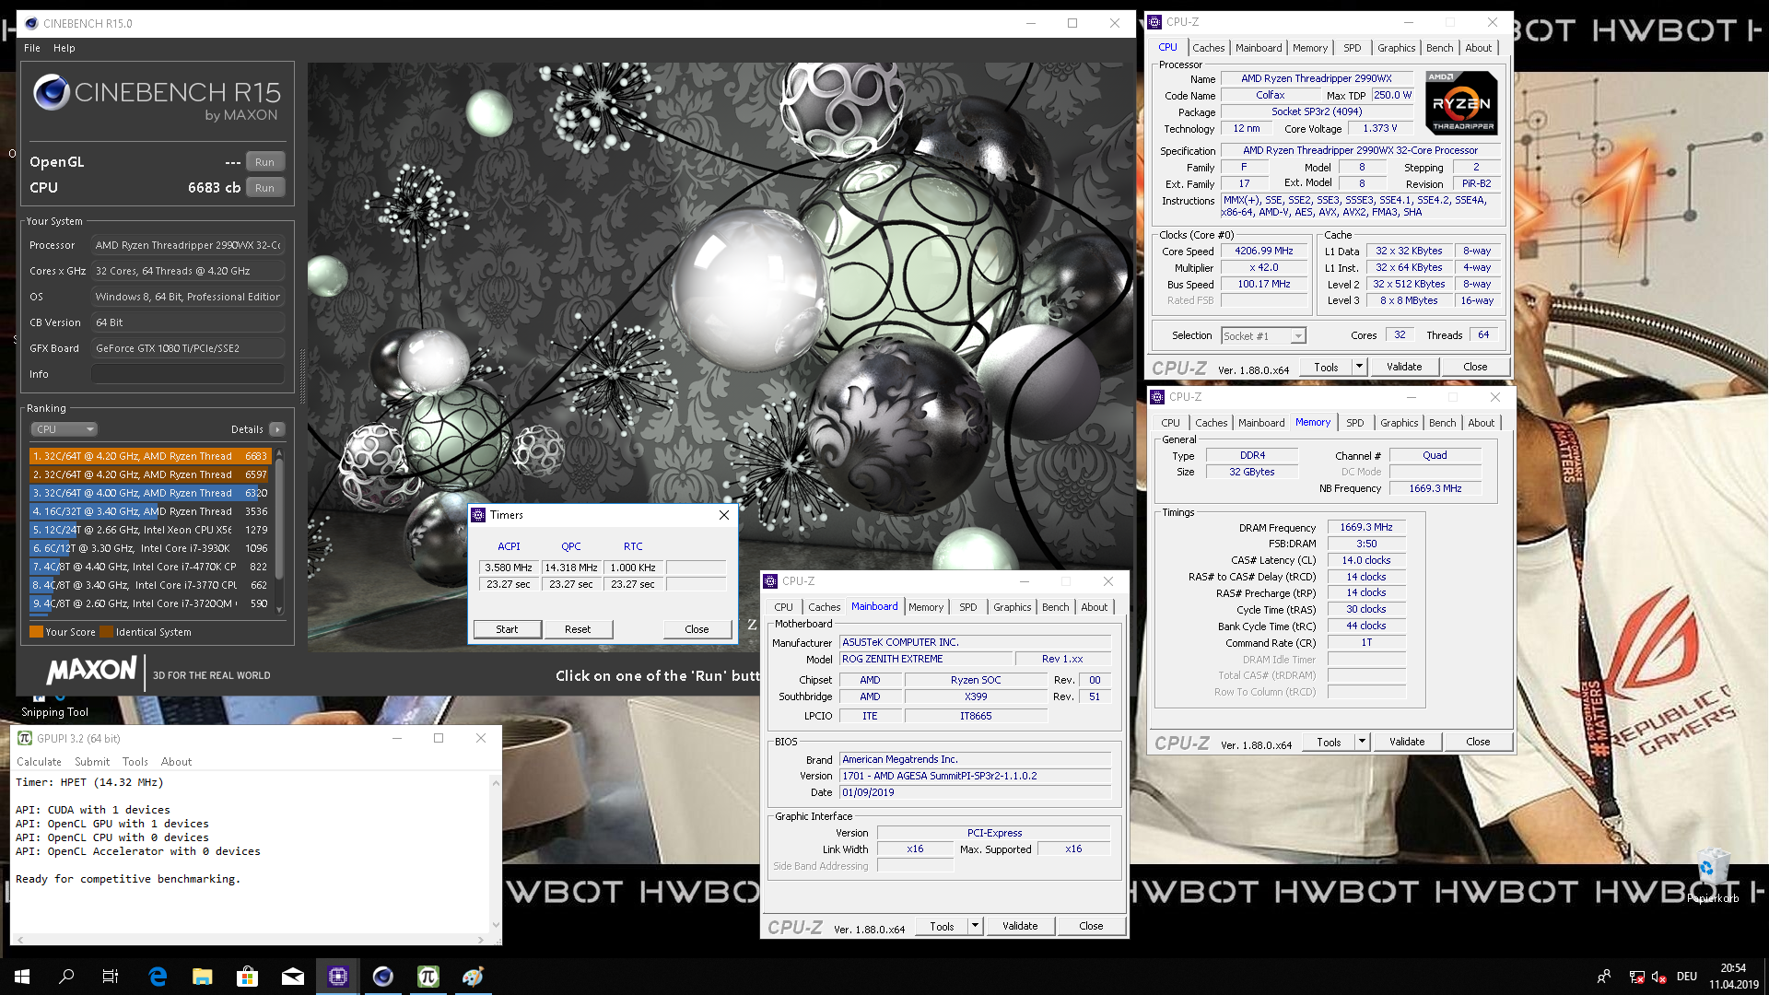Select ranking row 3 with score 6320
Image resolution: width=1769 pixels, height=995 pixels.
[x=150, y=493]
